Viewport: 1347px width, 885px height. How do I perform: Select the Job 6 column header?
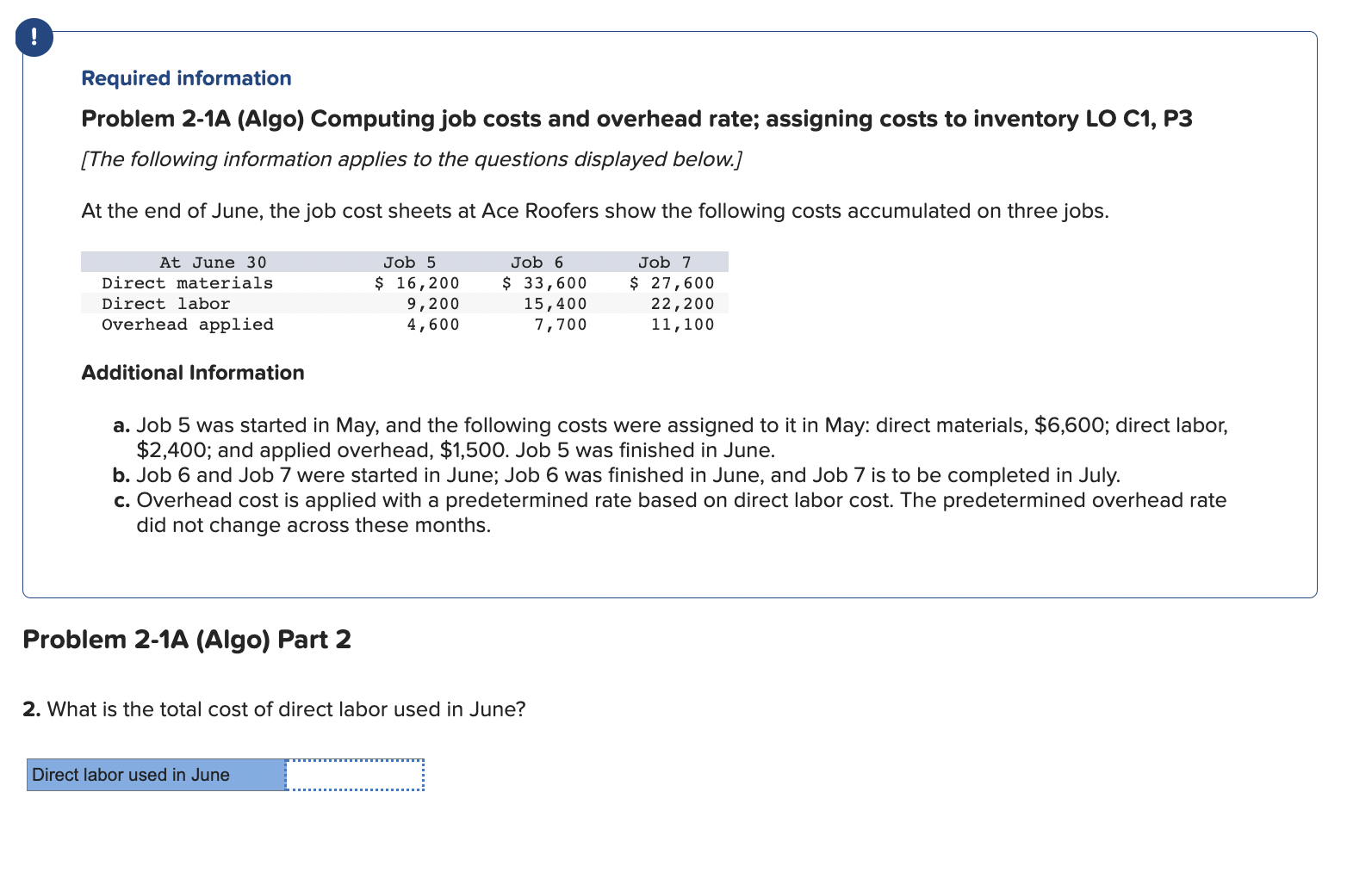(537, 262)
